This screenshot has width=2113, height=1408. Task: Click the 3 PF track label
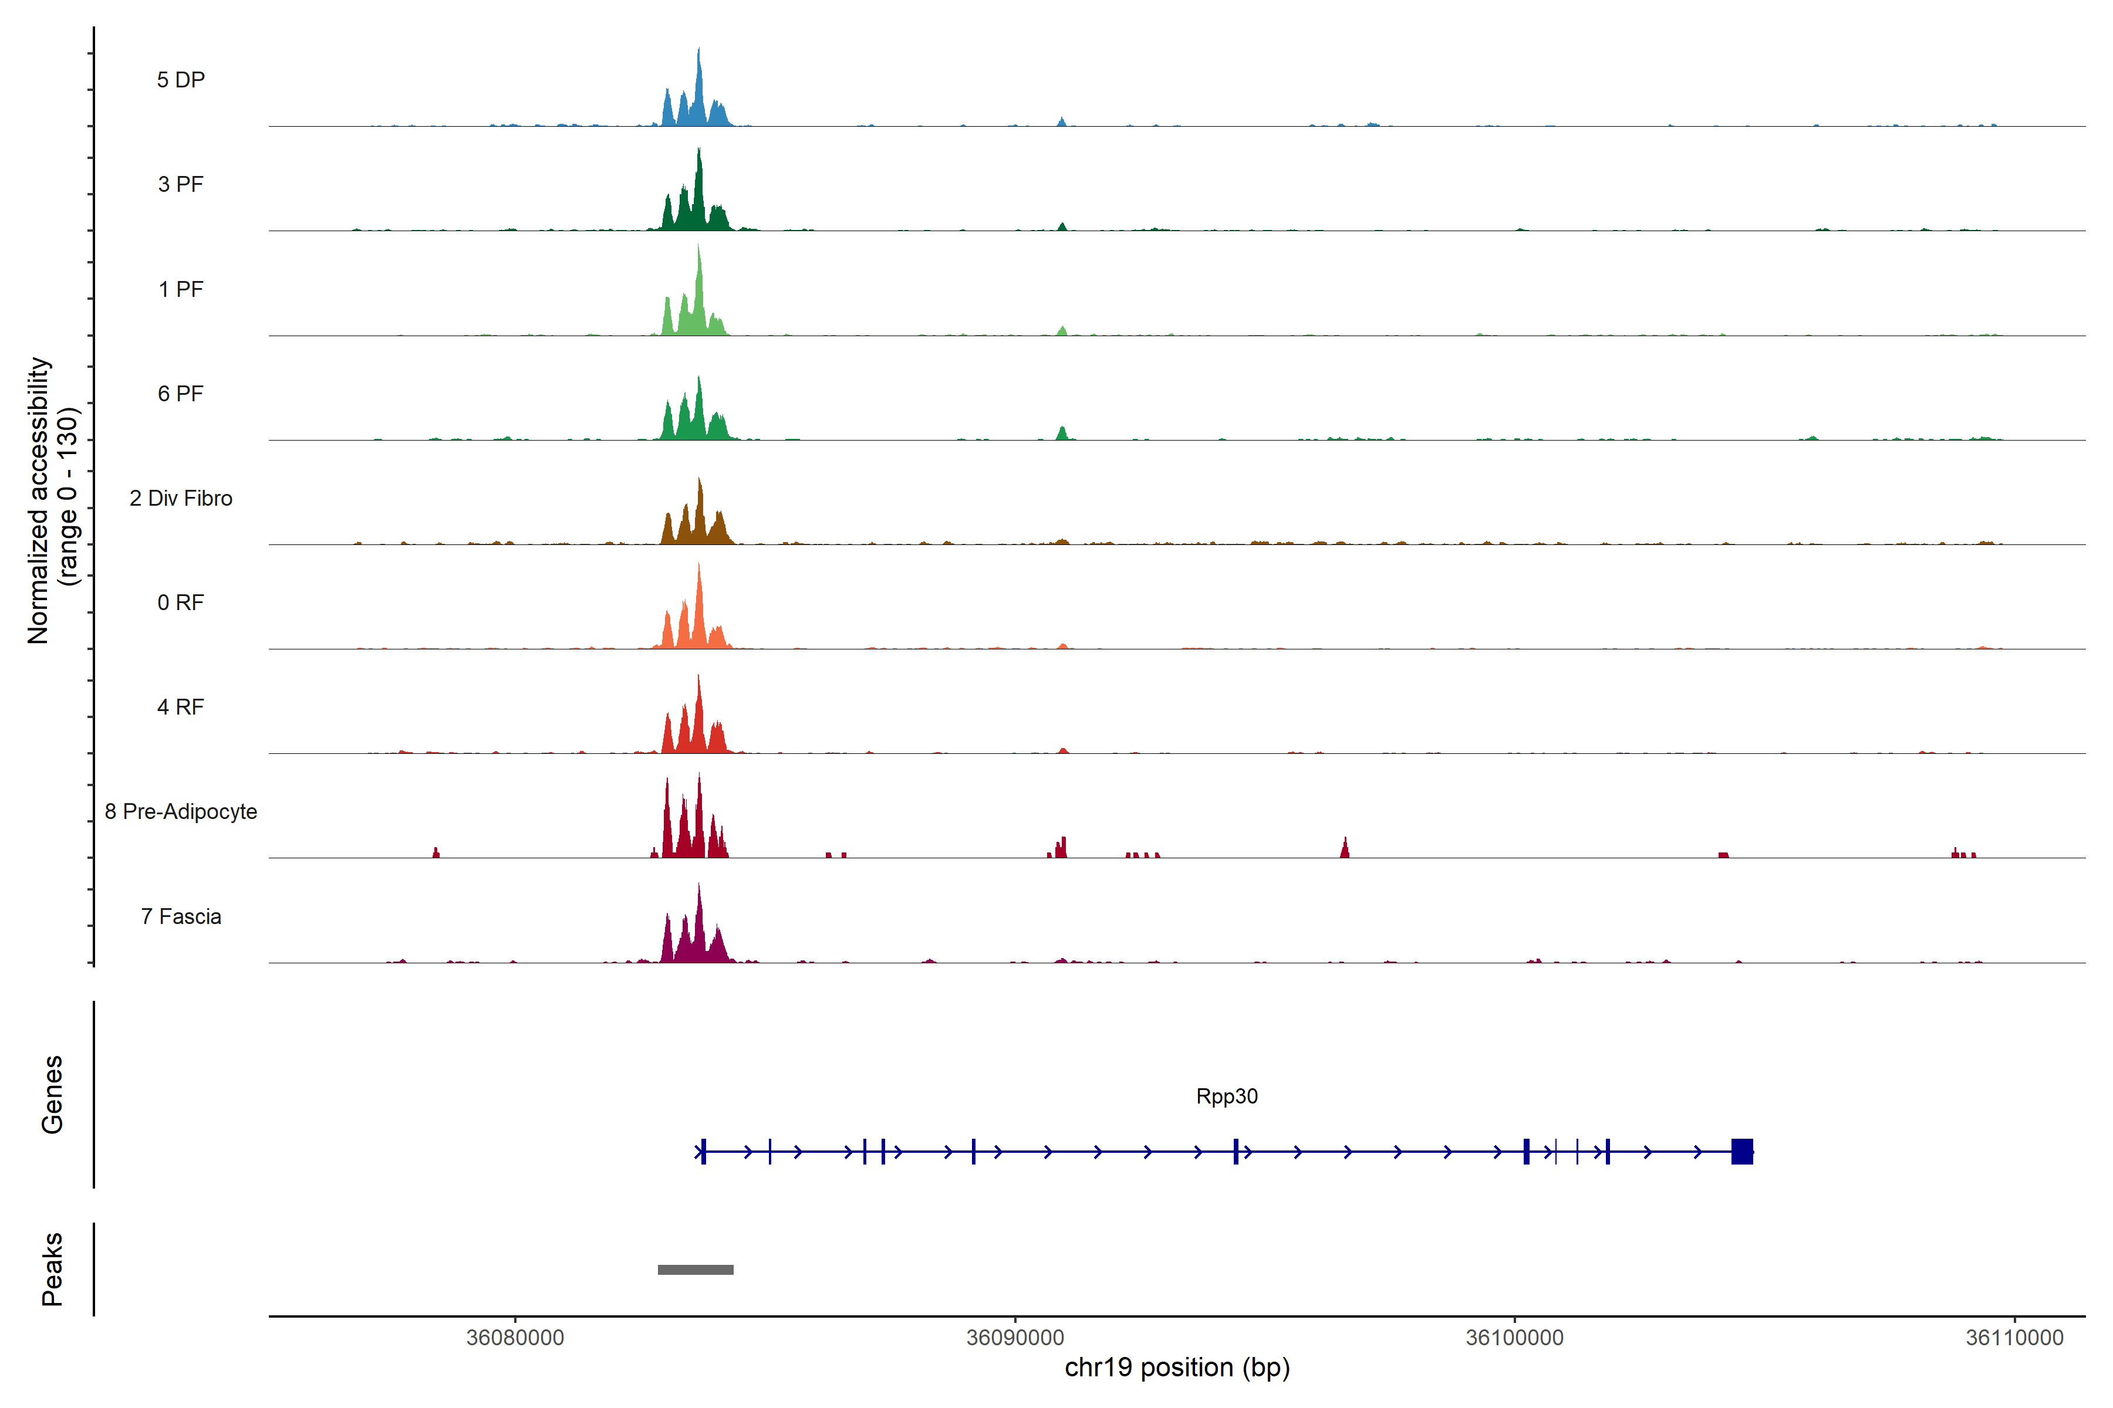[x=181, y=184]
